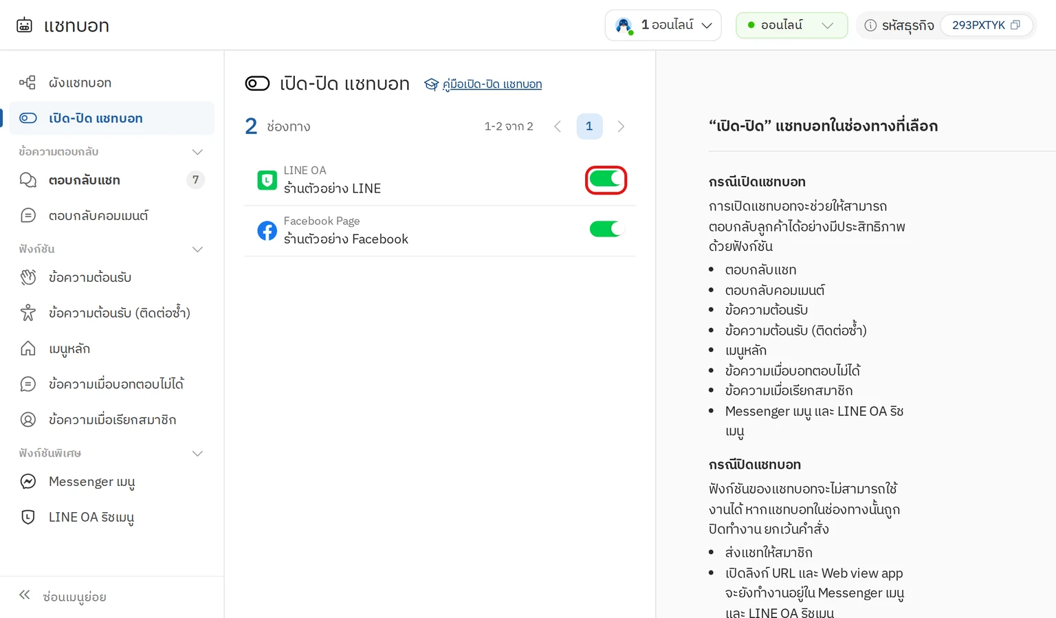Click the ตอบกลับแชท count badge 7
Viewport: 1056px width, 618px height.
tap(195, 180)
